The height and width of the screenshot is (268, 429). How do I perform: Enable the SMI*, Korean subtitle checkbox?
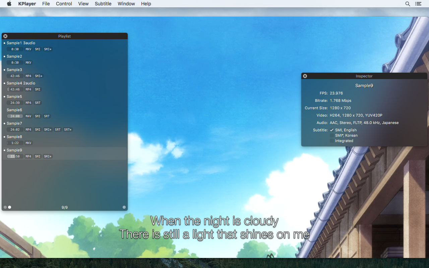(x=332, y=135)
